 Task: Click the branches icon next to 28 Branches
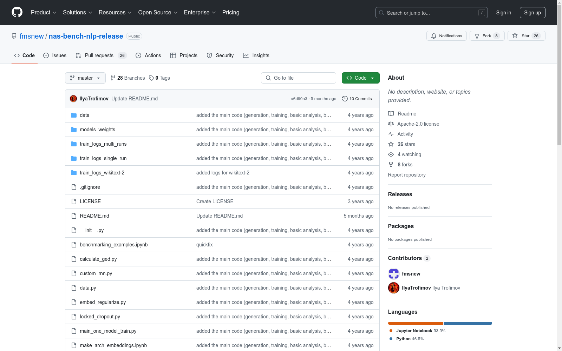point(113,78)
